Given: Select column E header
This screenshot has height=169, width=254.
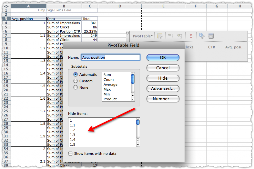Looking at the screenshot, I should (163, 6).
